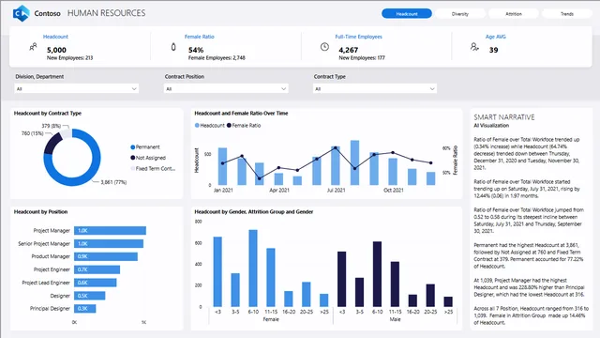Select the Designer bar

coord(90,296)
